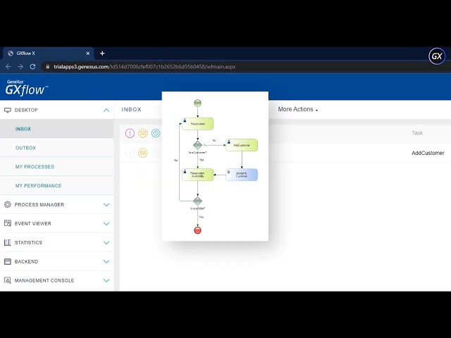Screen dimensions: 451x338
Task: Expand the Management Console section
Action: 106,281
